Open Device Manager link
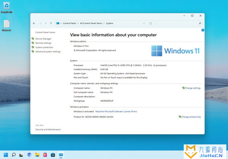Viewport: 228px width, 159px height. tap(43, 39)
